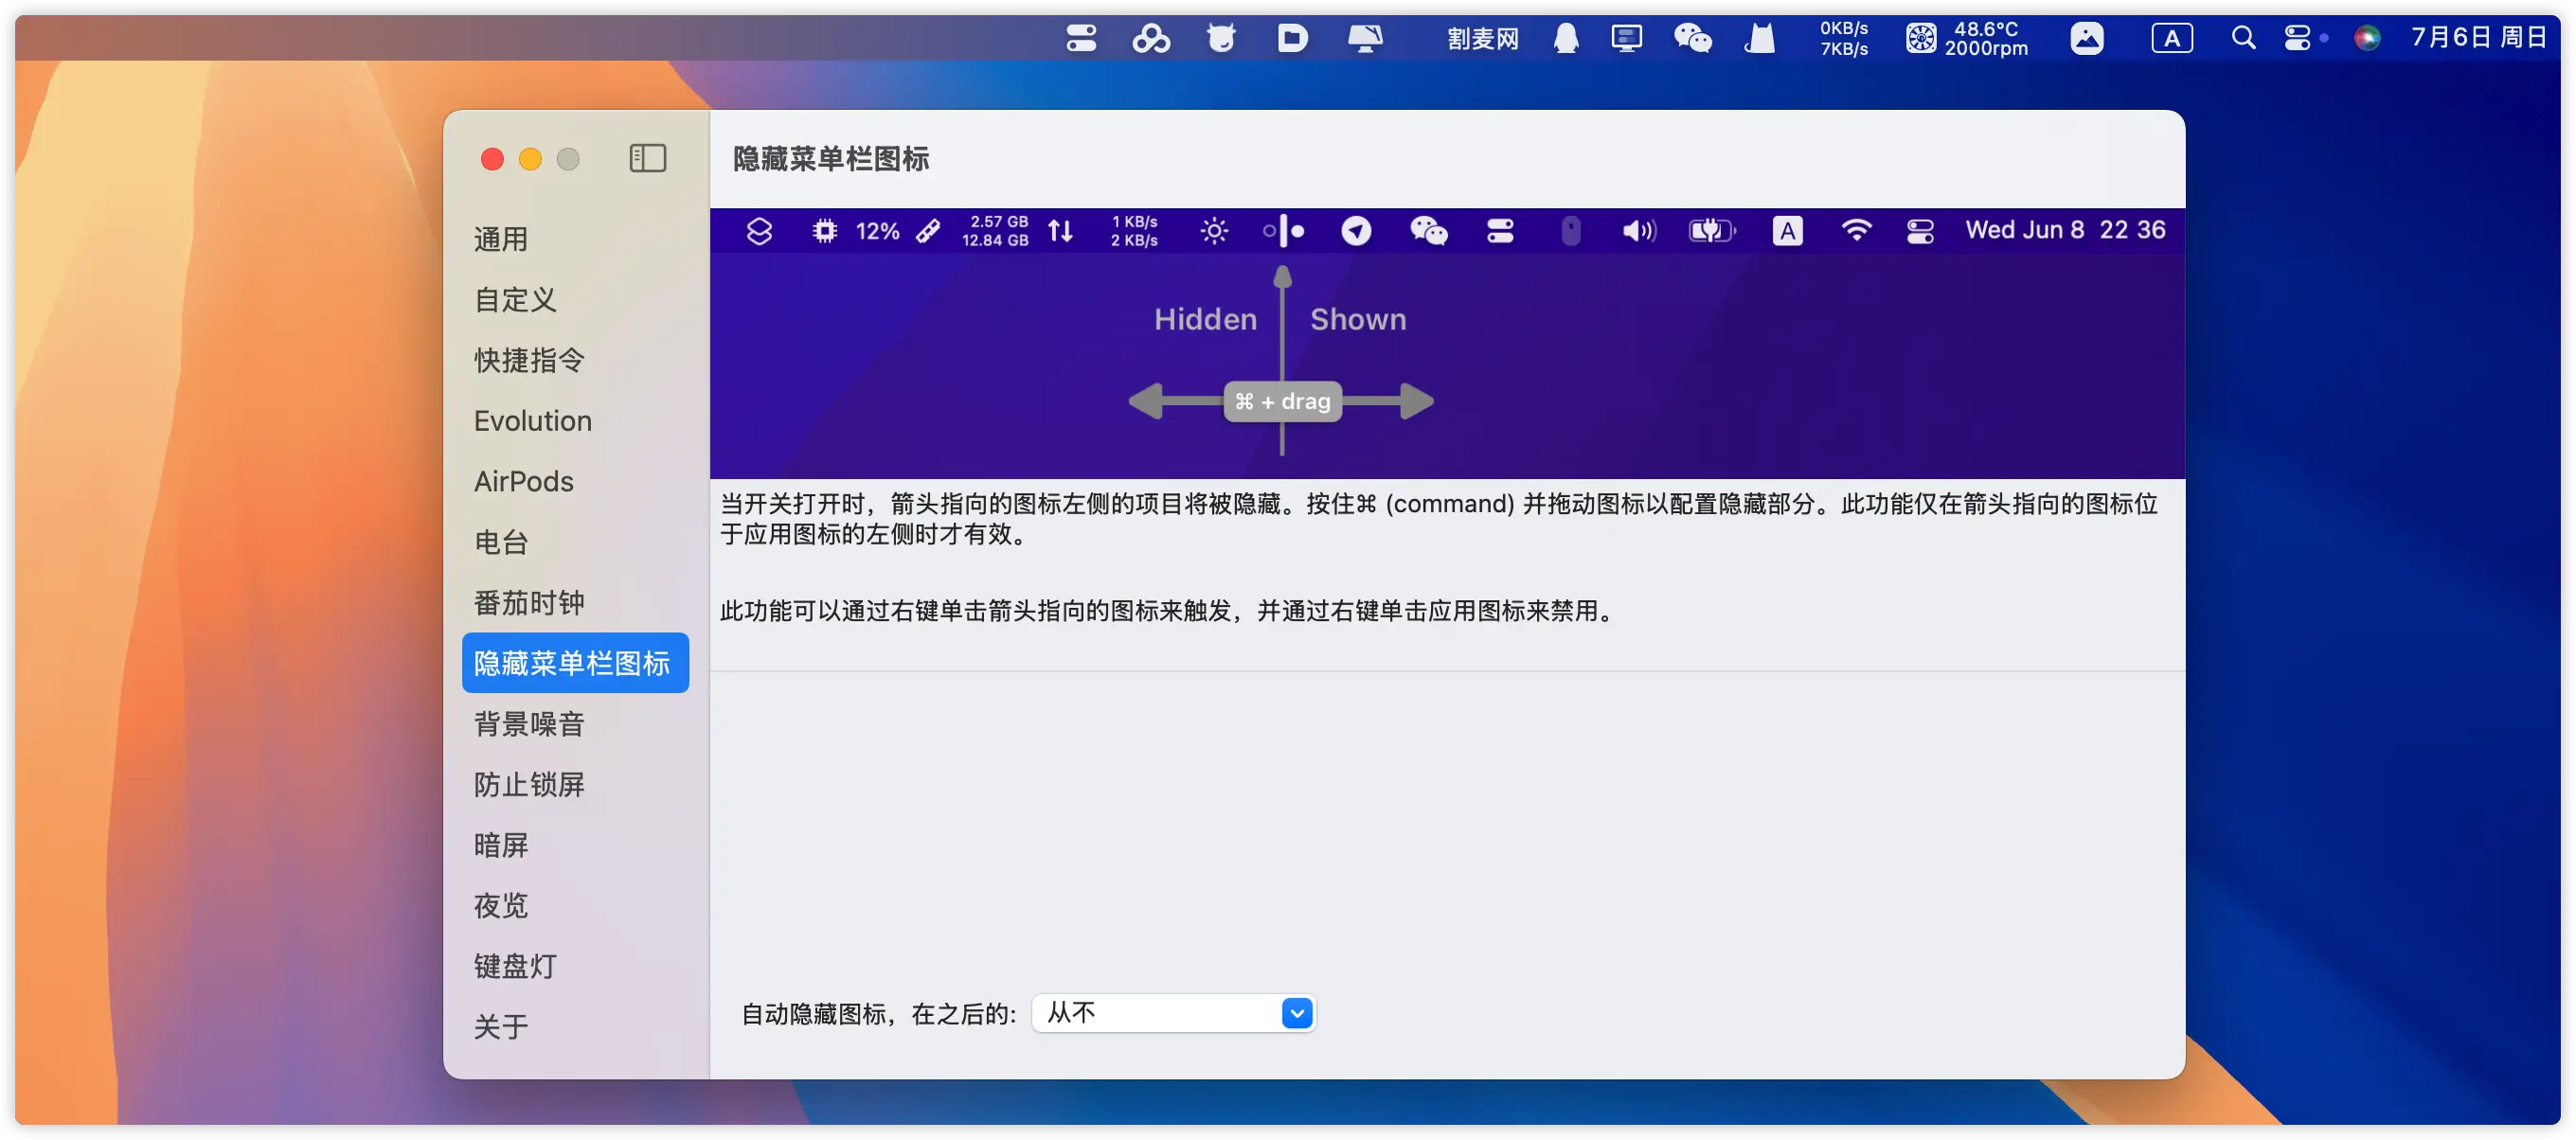Open Spotlight search magnifier icon
The height and width of the screenshot is (1140, 2576).
tap(2243, 38)
